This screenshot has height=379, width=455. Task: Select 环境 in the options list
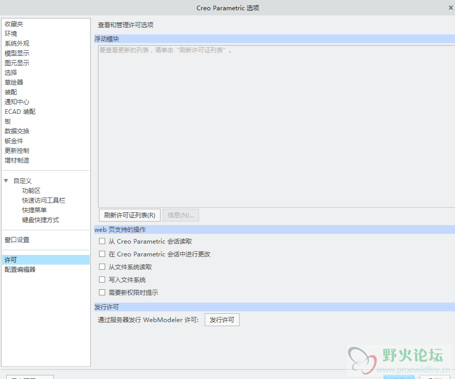11,34
